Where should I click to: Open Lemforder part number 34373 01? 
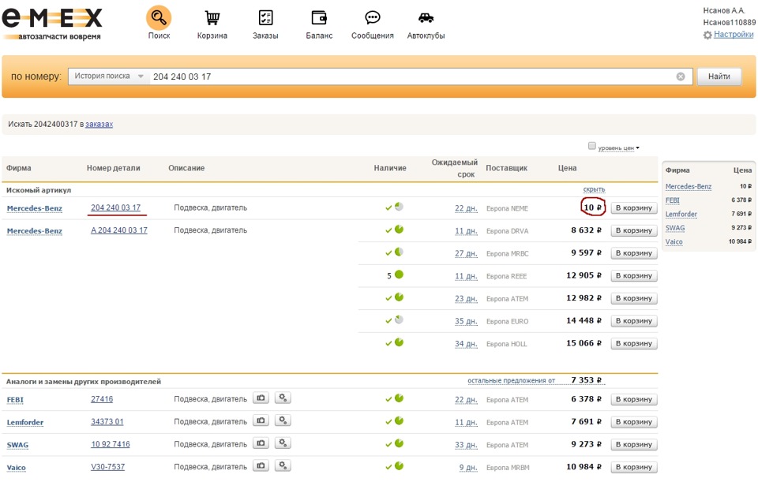coord(107,421)
